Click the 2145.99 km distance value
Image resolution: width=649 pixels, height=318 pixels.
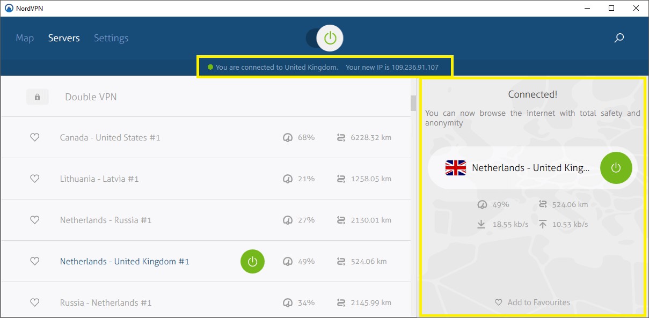click(x=371, y=302)
